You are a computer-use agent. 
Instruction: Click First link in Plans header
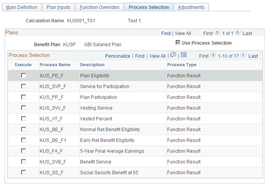[x=208, y=33]
